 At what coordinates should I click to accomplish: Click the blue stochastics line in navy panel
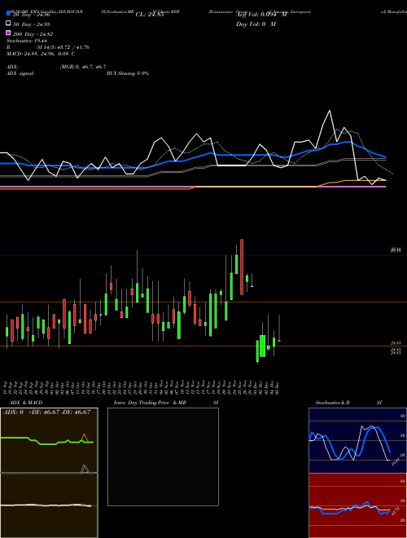(x=350, y=443)
